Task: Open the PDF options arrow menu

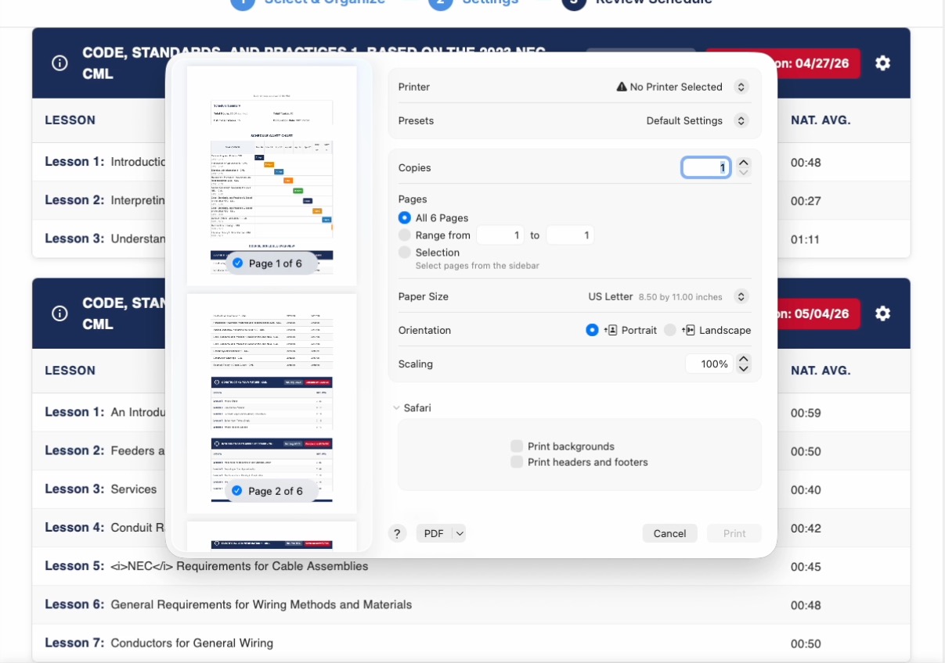Action: point(460,533)
